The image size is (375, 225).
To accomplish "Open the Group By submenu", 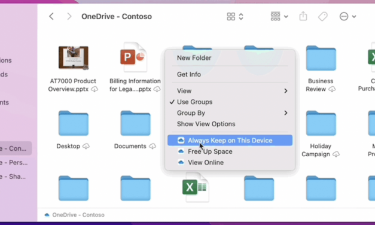I will tap(230, 113).
